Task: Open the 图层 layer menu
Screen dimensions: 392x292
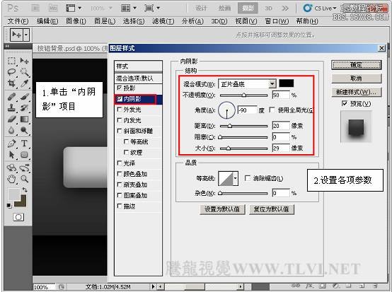Action: click(105, 21)
